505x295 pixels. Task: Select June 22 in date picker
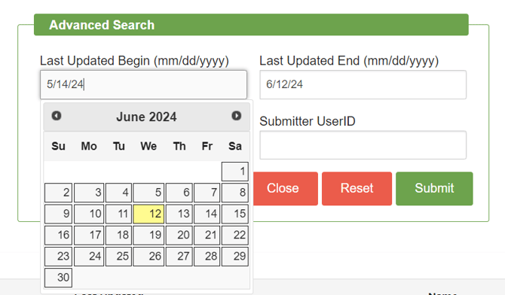pos(234,235)
